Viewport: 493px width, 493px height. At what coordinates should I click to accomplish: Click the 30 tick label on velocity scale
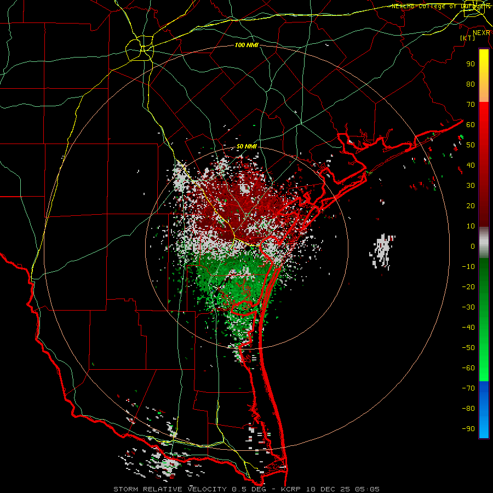pyautogui.click(x=471, y=186)
